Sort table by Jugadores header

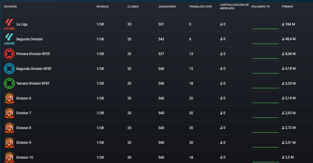tap(167, 7)
